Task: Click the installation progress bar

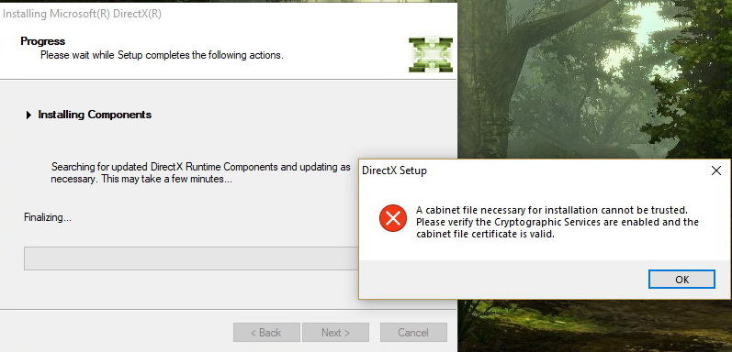Action: 190,258
